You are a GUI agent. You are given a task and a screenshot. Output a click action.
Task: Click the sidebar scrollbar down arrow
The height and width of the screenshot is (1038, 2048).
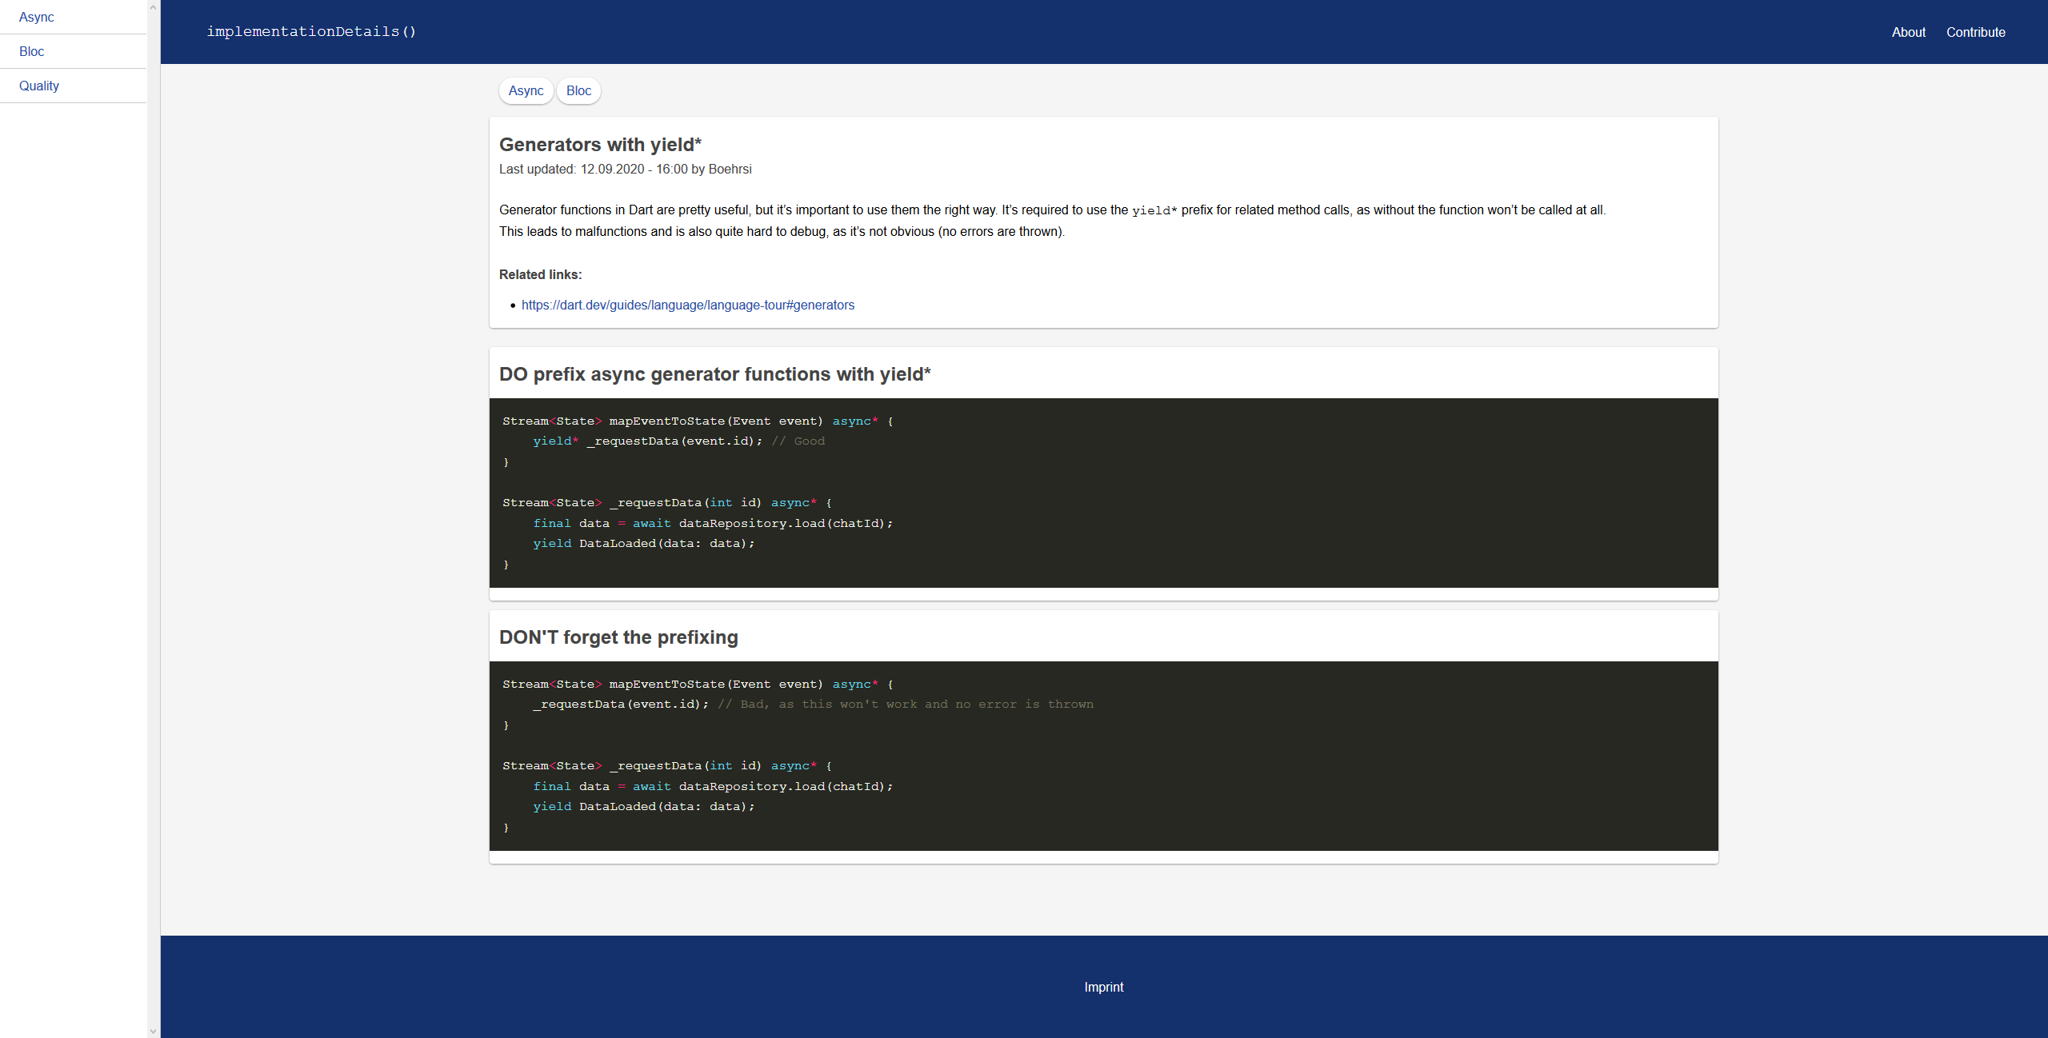[x=153, y=1031]
